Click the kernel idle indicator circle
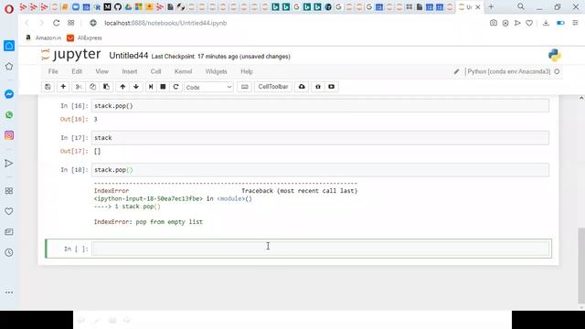This screenshot has height=329, width=585. pos(557,71)
